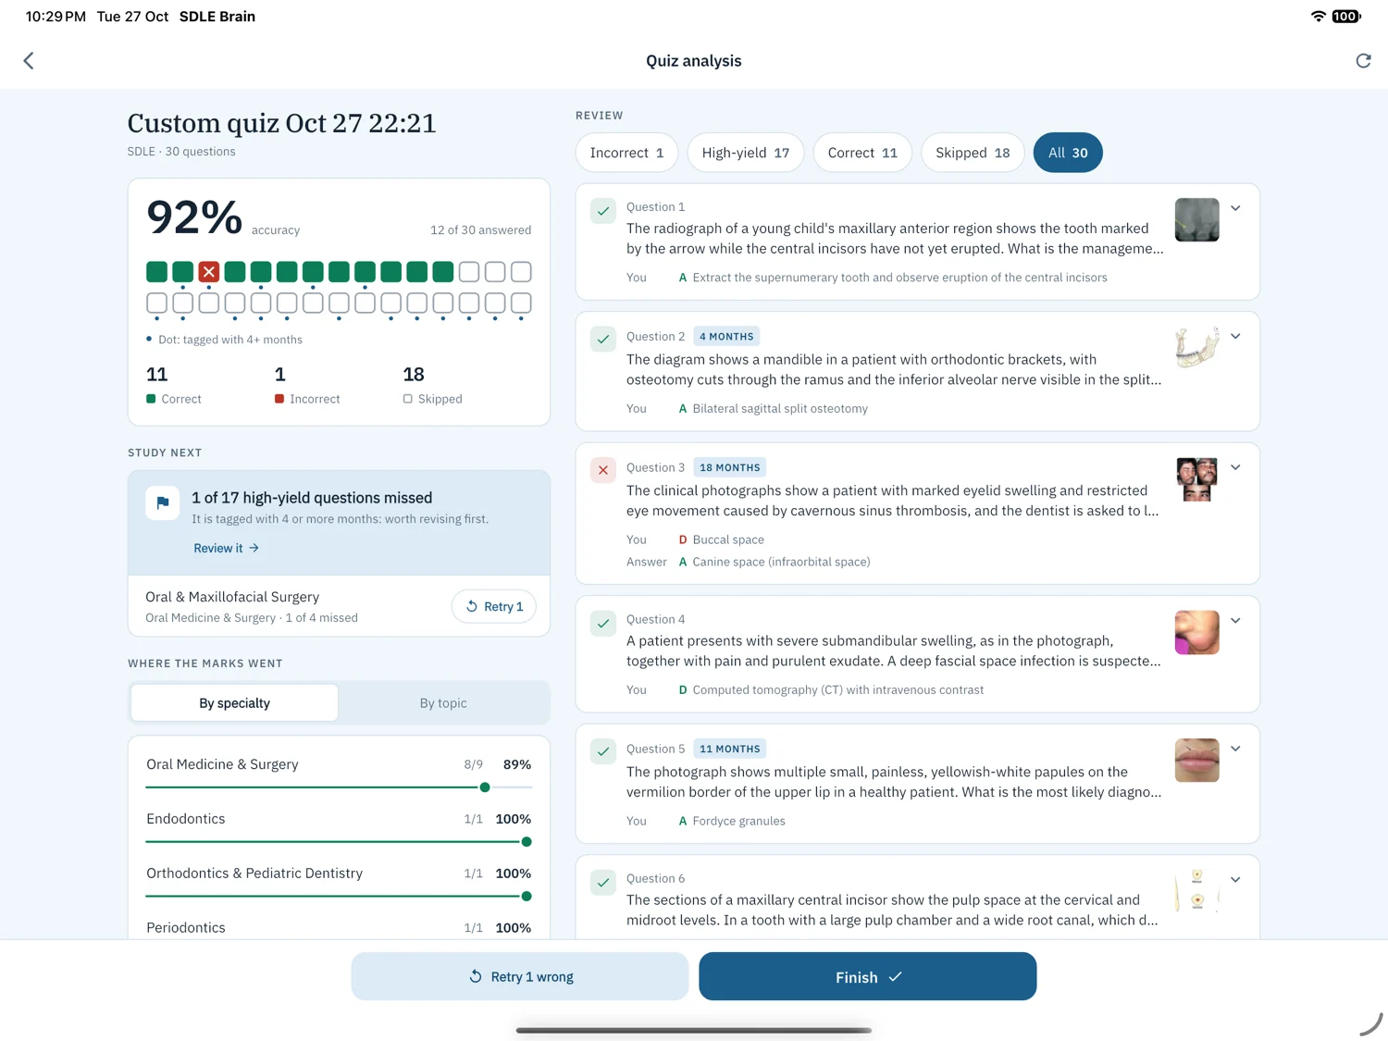1388x1041 pixels.
Task: Open Question 6 incisor sections thumbnail
Action: (x=1196, y=891)
